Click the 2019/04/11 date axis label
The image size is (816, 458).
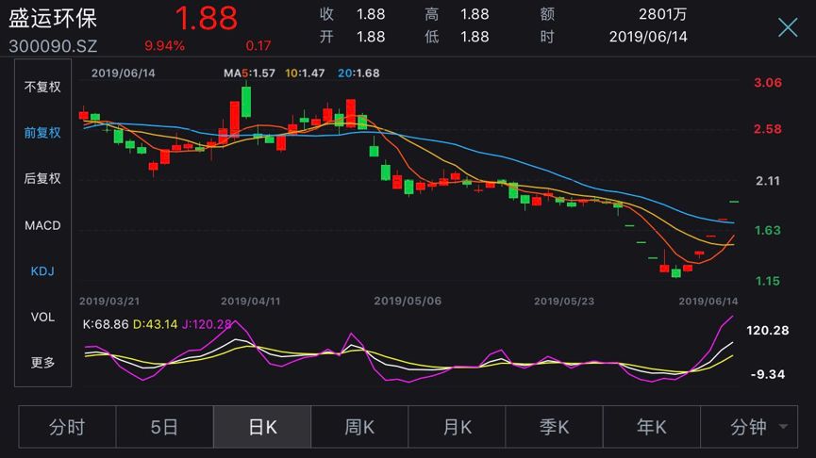coord(250,301)
